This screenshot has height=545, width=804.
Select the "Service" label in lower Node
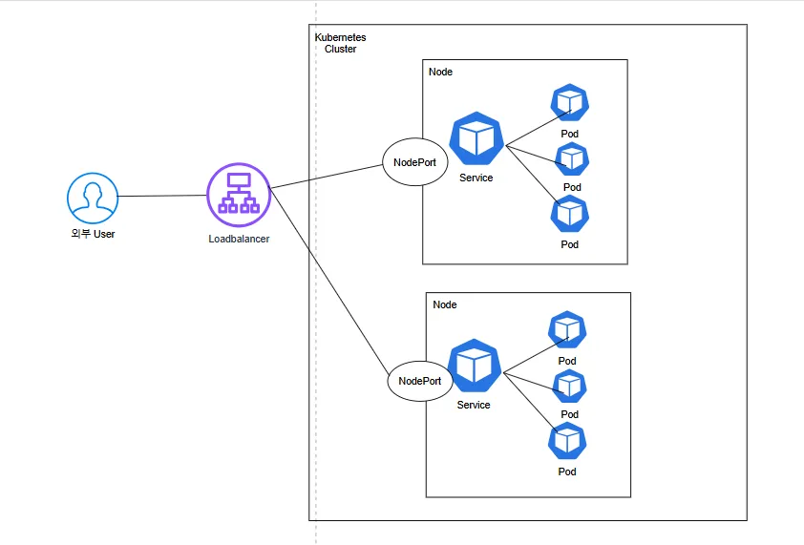point(474,405)
